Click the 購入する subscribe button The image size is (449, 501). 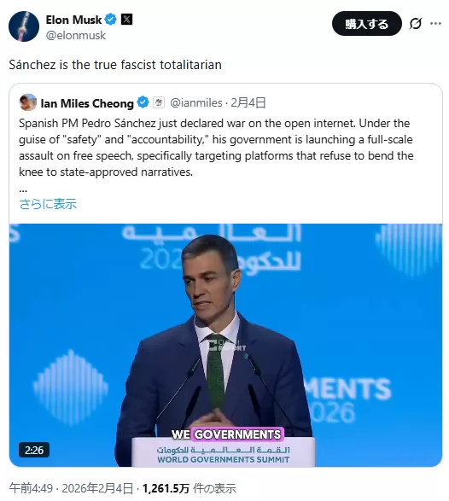(x=366, y=24)
